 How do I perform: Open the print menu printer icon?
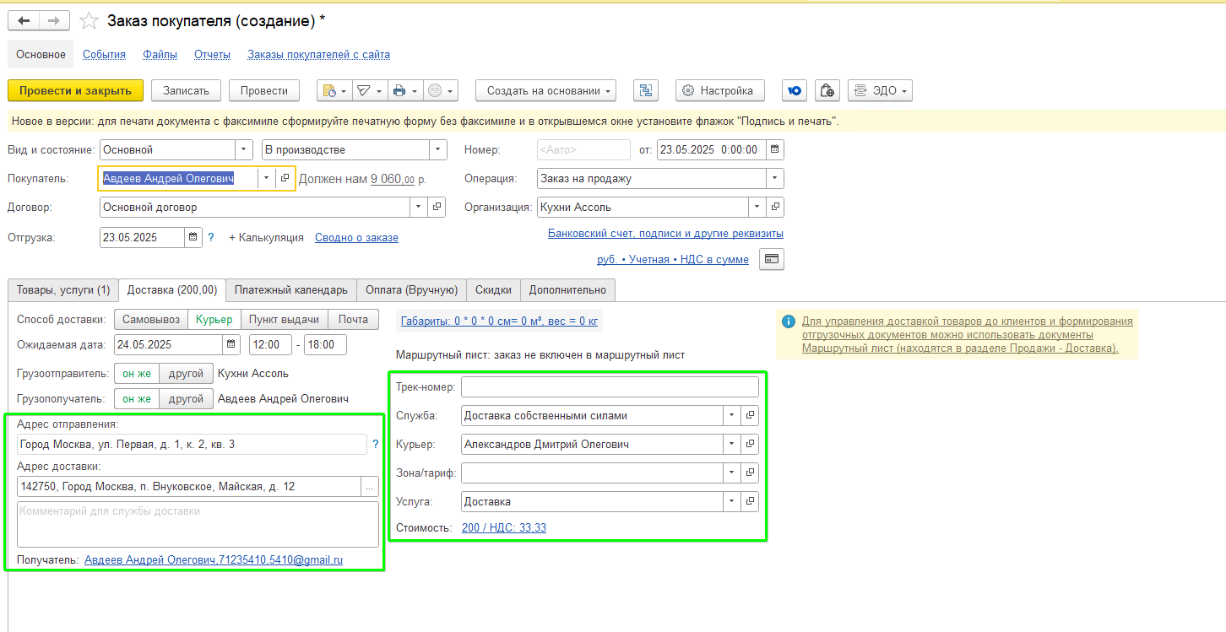tap(404, 90)
